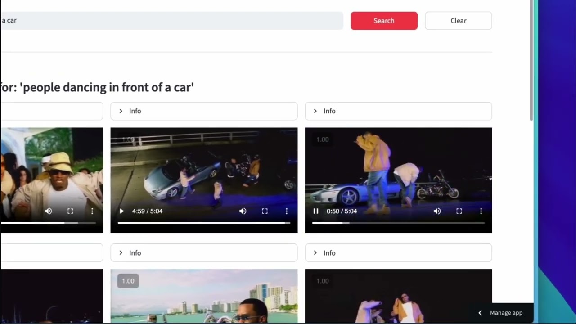Click the 1.00 score badge on skyline video
Viewport: 576px width, 324px height.
coord(128,281)
